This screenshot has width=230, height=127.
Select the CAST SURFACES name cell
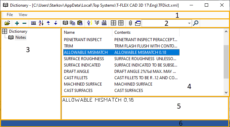(78, 90)
